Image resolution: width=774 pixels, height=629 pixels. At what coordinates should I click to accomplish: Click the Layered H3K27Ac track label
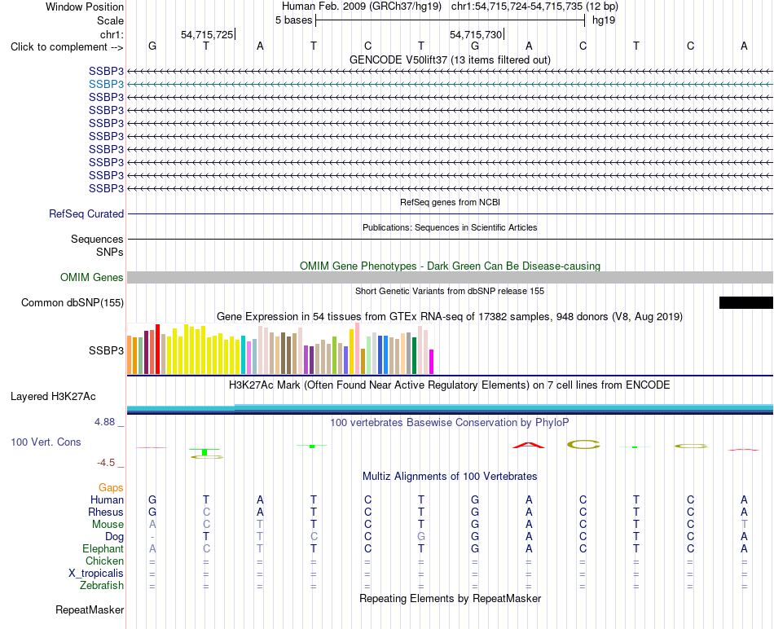coord(53,397)
